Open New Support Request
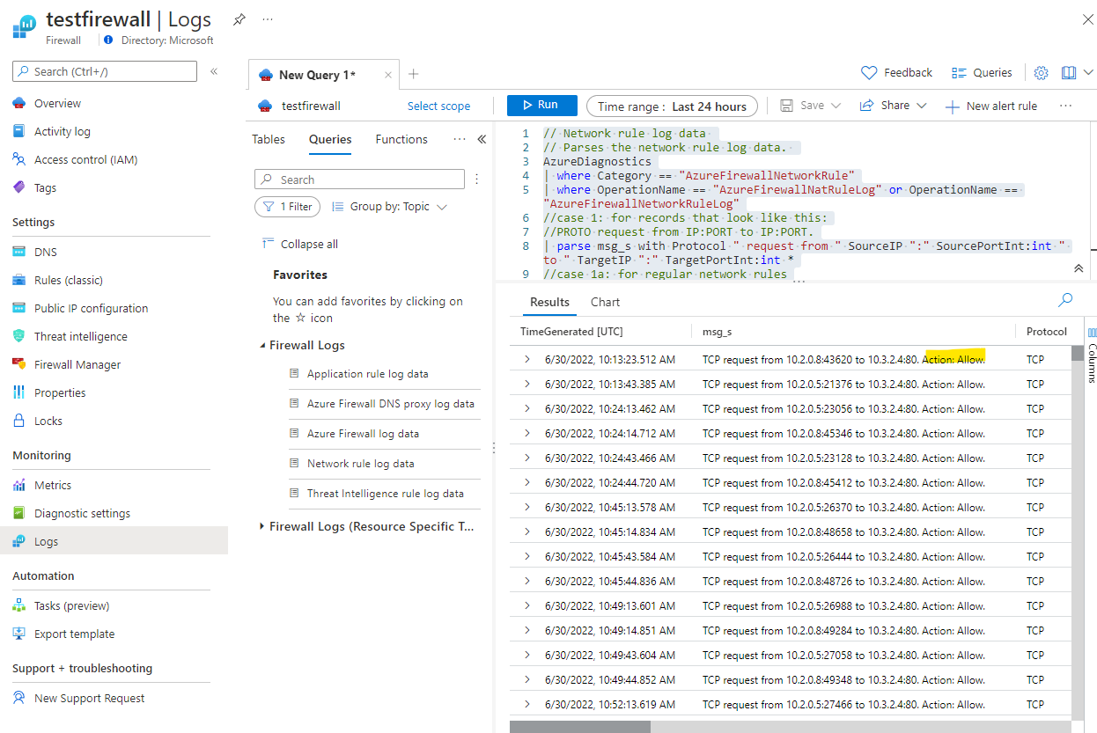 89,698
